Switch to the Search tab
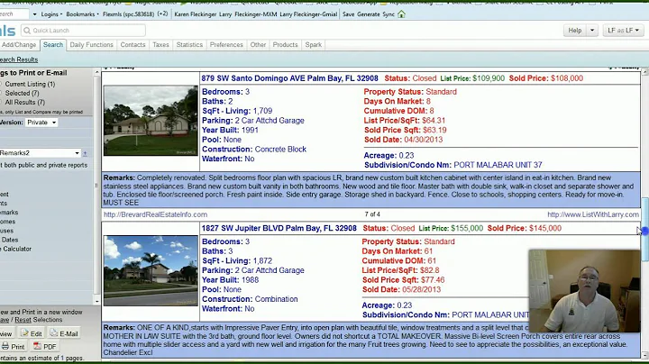The image size is (649, 364). click(53, 45)
